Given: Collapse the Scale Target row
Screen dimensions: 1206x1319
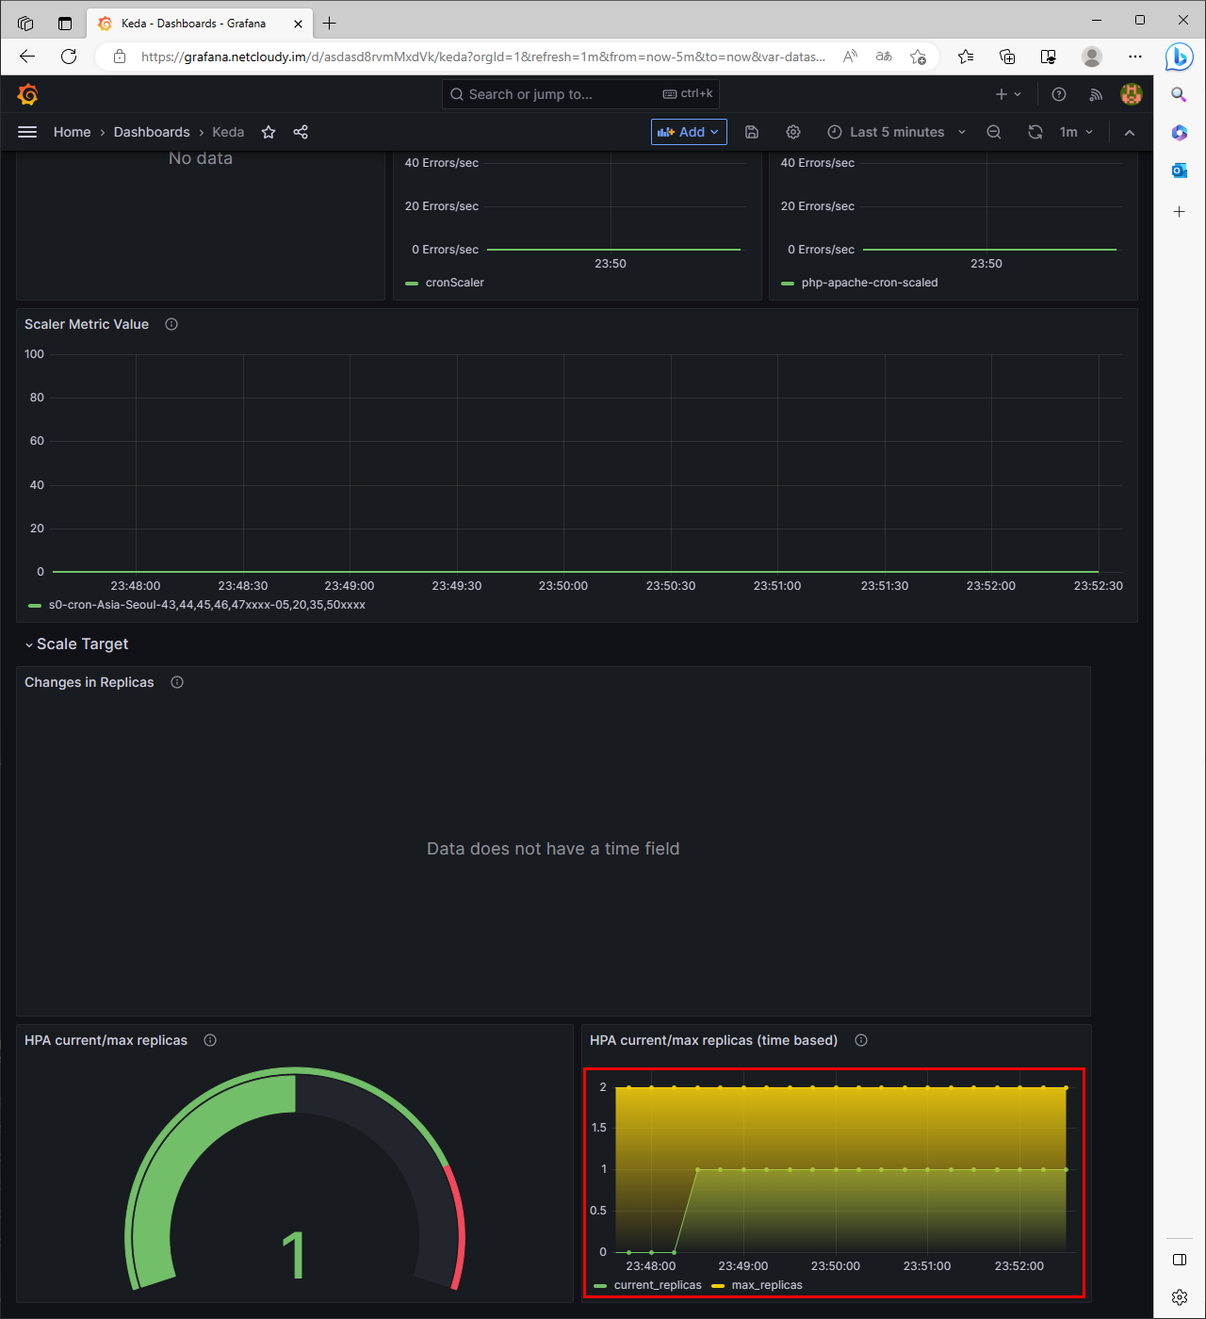Looking at the screenshot, I should coord(76,644).
